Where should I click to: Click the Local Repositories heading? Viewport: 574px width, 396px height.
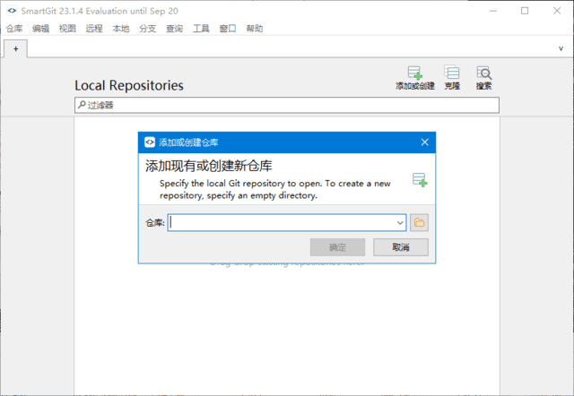[129, 86]
